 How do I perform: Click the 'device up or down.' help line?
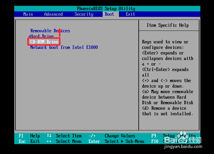(163, 86)
